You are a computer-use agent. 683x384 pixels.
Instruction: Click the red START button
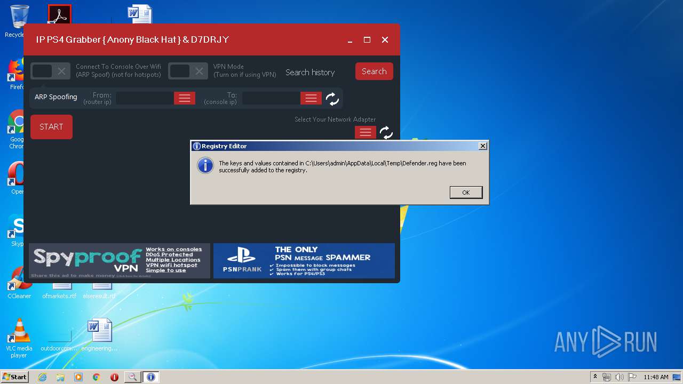(x=51, y=127)
